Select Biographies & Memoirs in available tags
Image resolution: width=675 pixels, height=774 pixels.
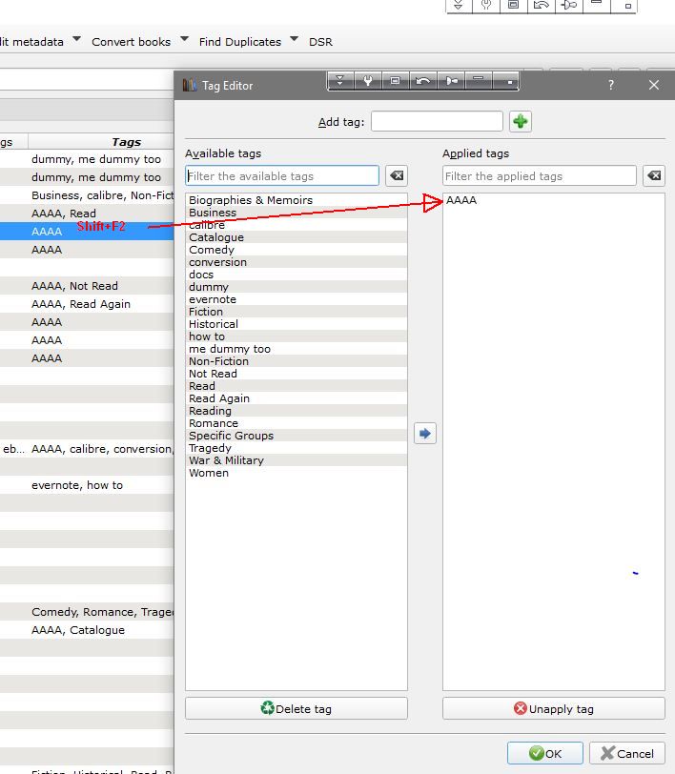pyautogui.click(x=297, y=200)
